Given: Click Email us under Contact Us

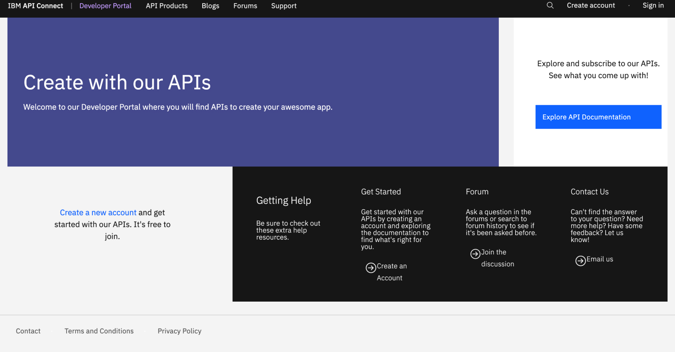Looking at the screenshot, I should click(600, 259).
